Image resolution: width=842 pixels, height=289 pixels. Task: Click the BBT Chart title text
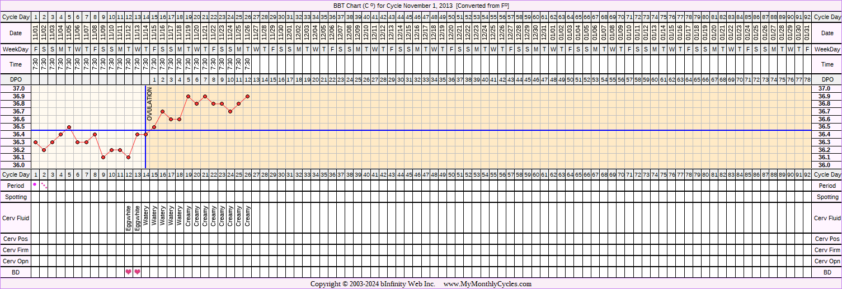point(421,6)
